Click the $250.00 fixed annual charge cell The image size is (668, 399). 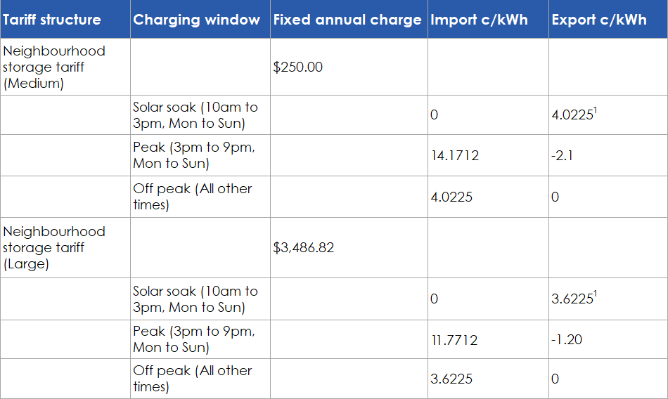(x=298, y=67)
